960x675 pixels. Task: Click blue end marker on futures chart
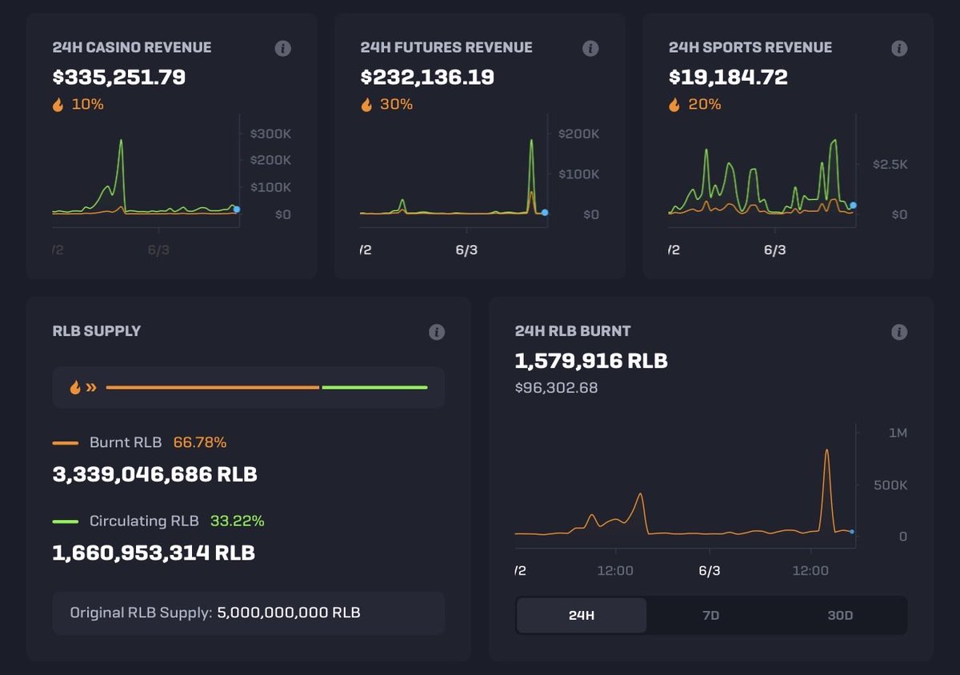[x=545, y=212]
